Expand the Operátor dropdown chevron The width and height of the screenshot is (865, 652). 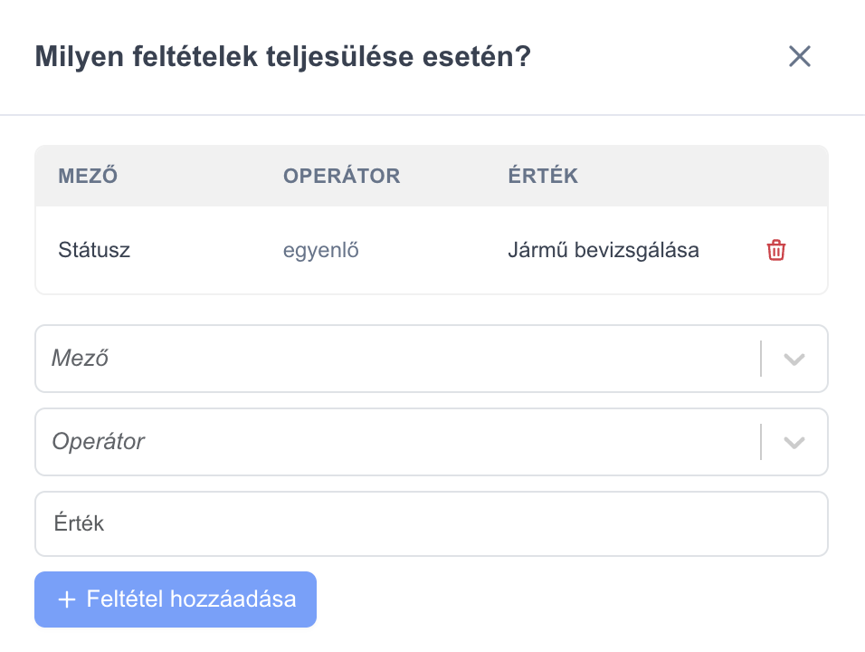[794, 442]
